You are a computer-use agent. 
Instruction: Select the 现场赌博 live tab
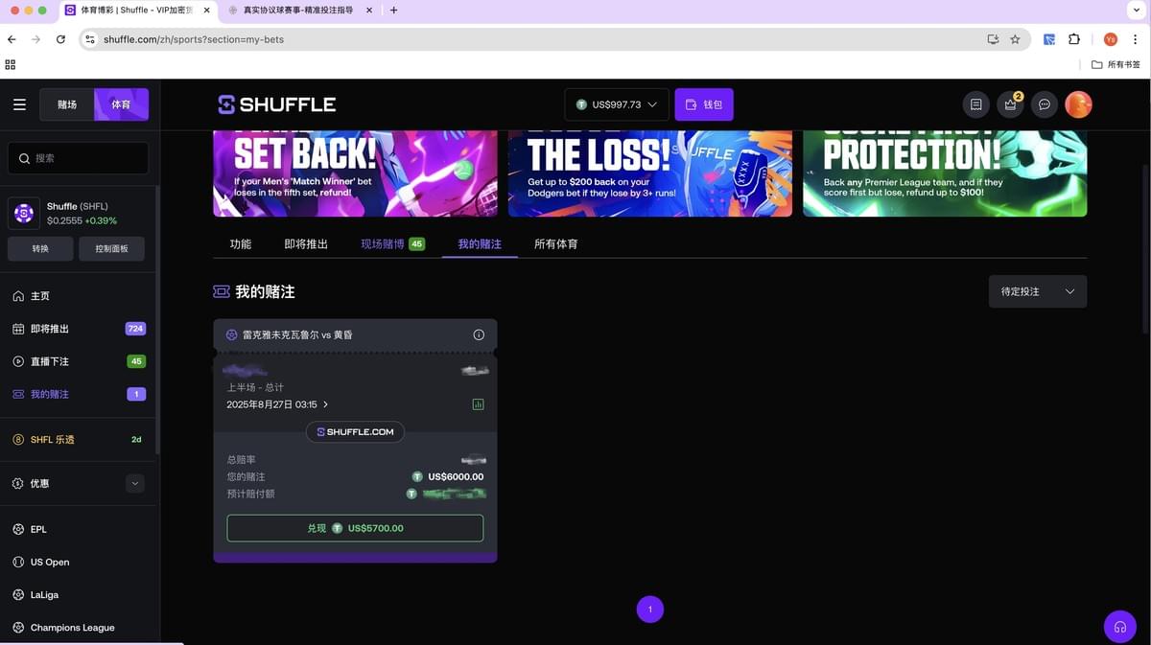(x=392, y=244)
